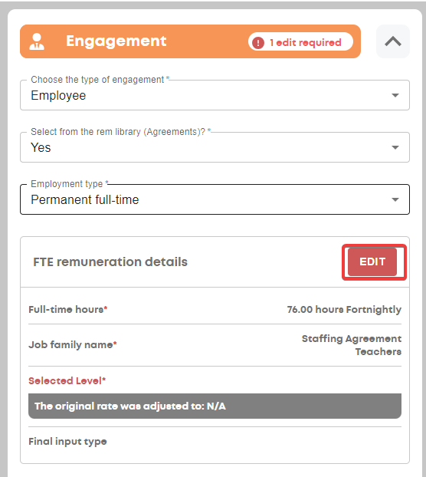Click the red Selected Level label
The width and height of the screenshot is (426, 477).
click(x=67, y=381)
